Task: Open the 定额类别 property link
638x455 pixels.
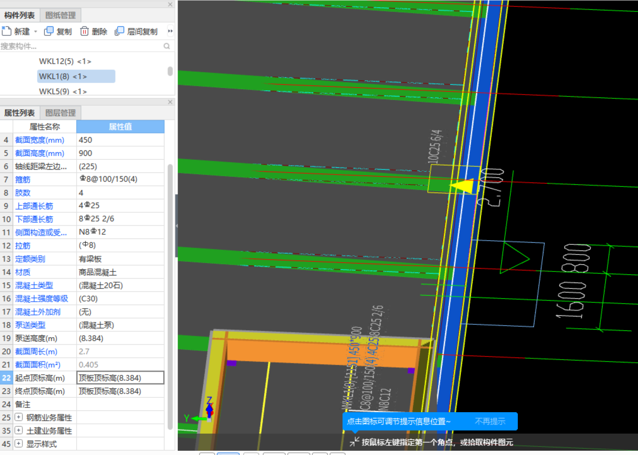Action: point(30,259)
